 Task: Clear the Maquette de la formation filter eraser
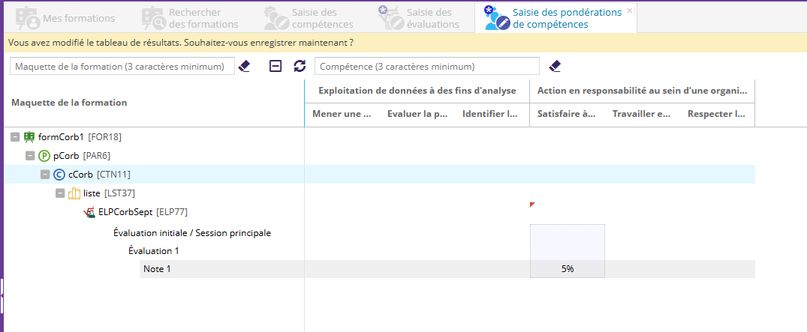(244, 66)
